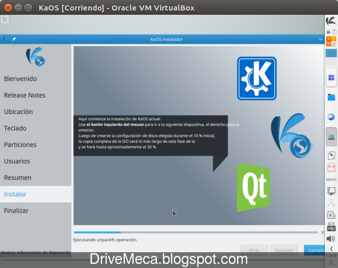Click the power button icon in panel

[334, 32]
